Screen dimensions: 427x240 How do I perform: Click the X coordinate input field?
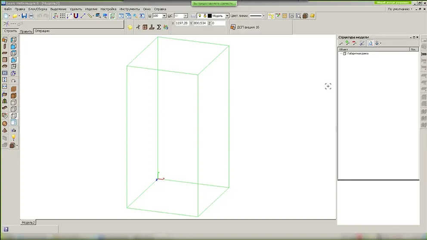pyautogui.click(x=182, y=23)
